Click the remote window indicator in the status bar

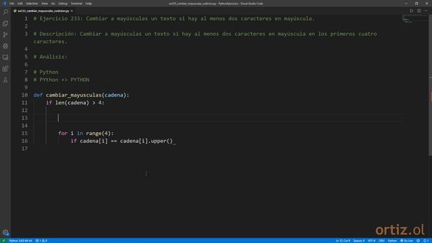click(3, 240)
